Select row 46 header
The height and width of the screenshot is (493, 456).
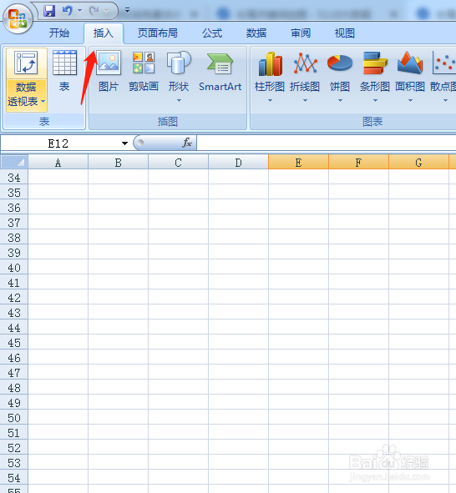pyautogui.click(x=14, y=358)
